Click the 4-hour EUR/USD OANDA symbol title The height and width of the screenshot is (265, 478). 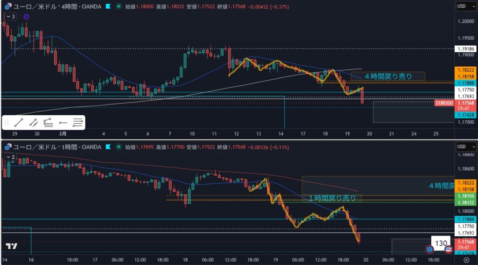point(55,7)
